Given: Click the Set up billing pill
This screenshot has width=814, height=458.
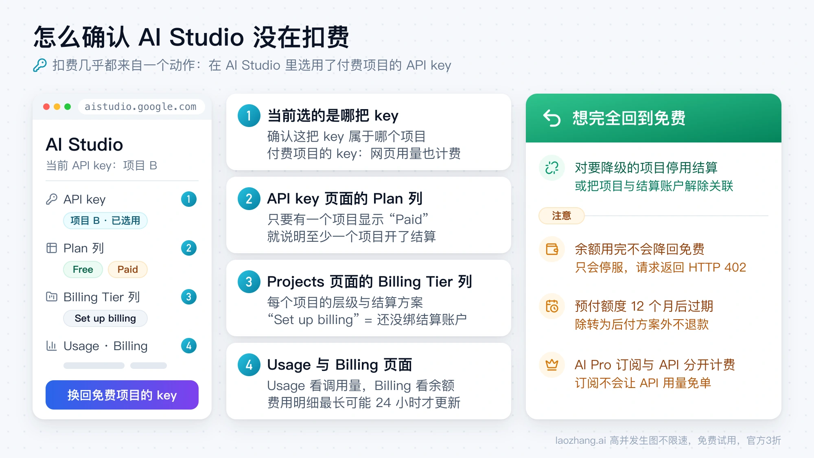Looking at the screenshot, I should tap(105, 318).
